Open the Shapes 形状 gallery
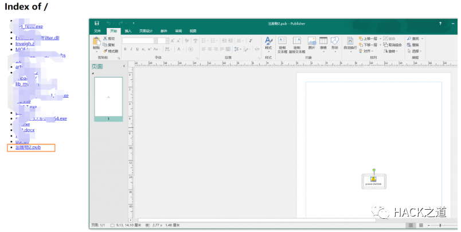The image size is (461, 232). 335,44
